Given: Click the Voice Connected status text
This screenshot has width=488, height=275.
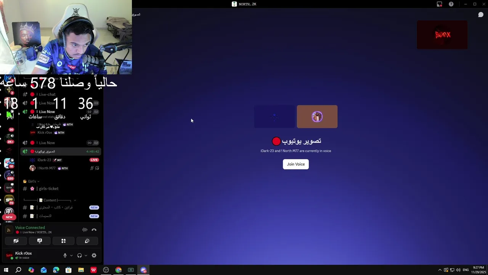Looking at the screenshot, I should (x=30, y=228).
